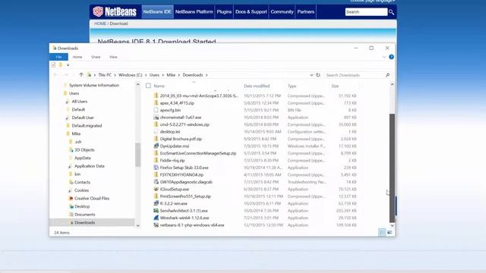
Task: Open the Share ribbon tab
Action: coord(96,57)
